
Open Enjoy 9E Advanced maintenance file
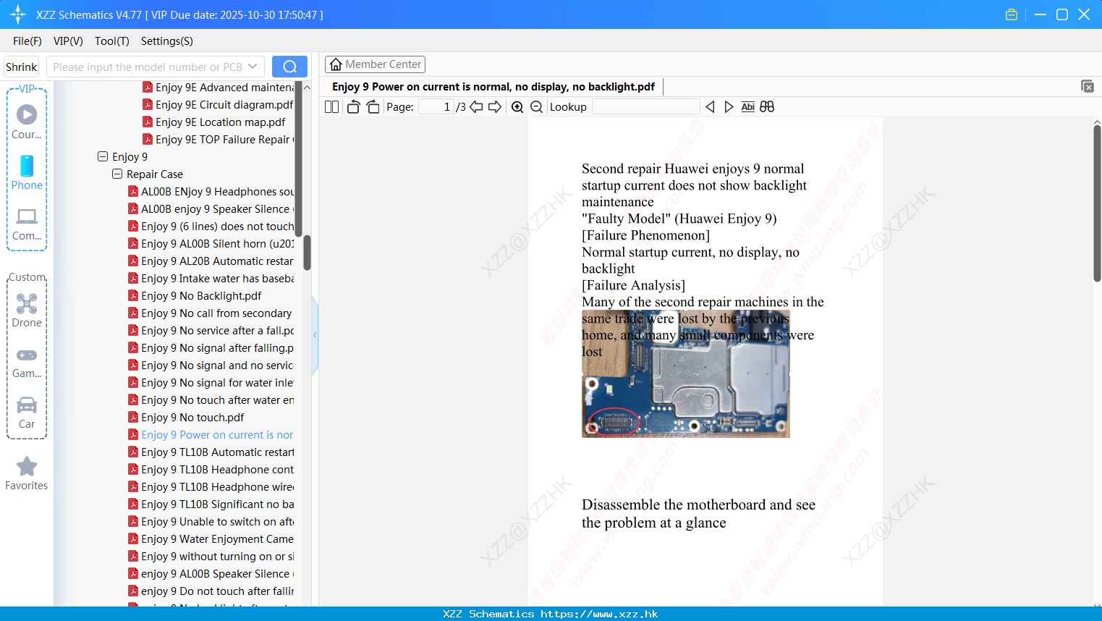[x=218, y=88]
